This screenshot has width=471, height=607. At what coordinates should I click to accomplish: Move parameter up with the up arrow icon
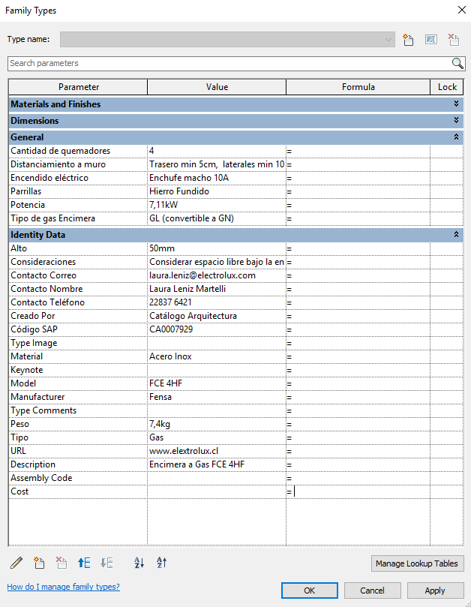click(x=84, y=563)
